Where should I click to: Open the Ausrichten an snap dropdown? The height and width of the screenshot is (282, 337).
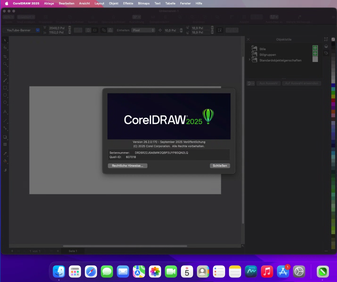click(x=274, y=17)
